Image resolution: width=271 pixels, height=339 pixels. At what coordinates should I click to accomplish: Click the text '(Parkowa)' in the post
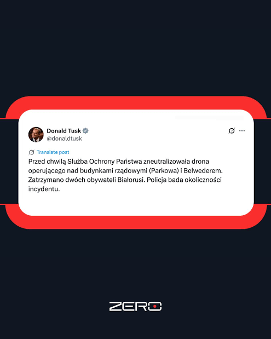(164, 170)
